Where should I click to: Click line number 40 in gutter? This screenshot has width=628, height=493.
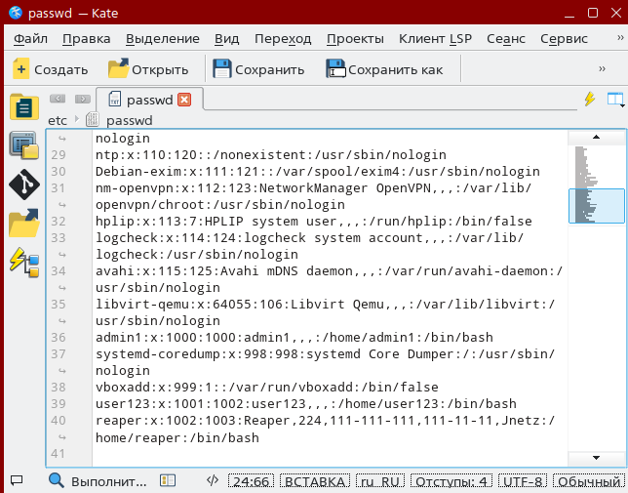point(59,421)
